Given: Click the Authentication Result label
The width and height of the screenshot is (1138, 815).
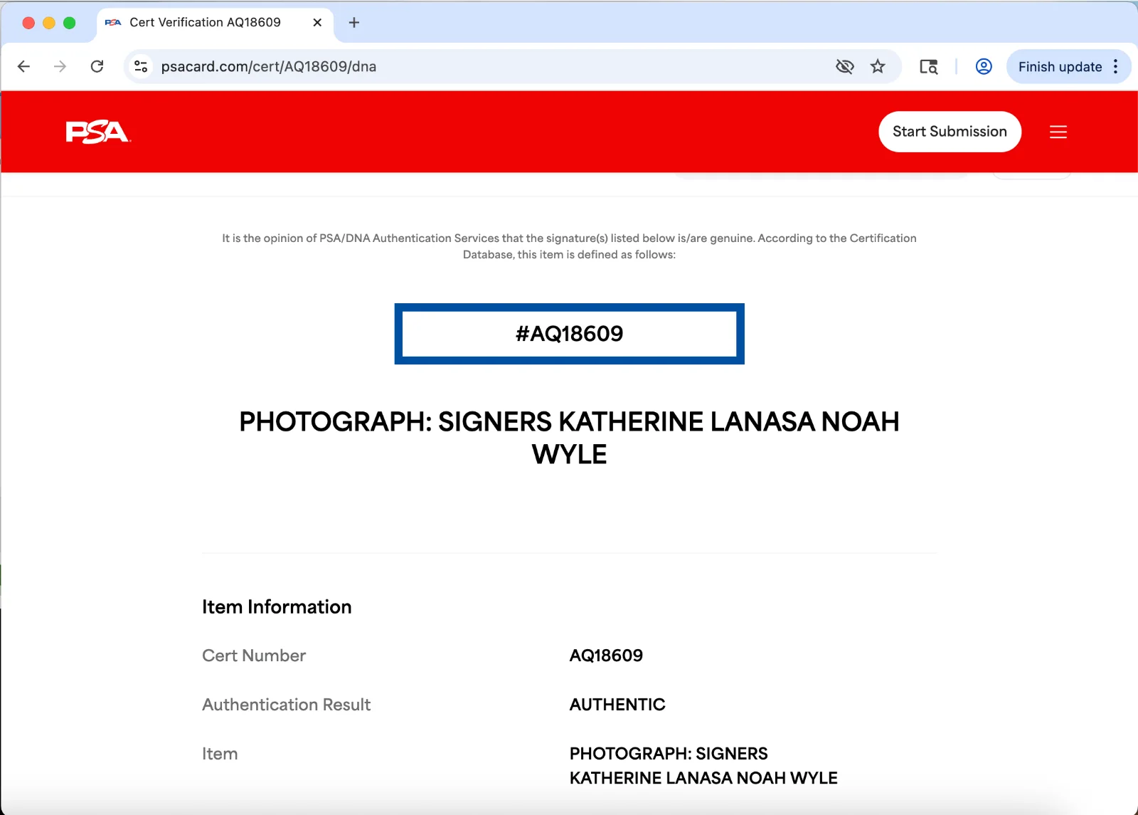Looking at the screenshot, I should pos(286,705).
